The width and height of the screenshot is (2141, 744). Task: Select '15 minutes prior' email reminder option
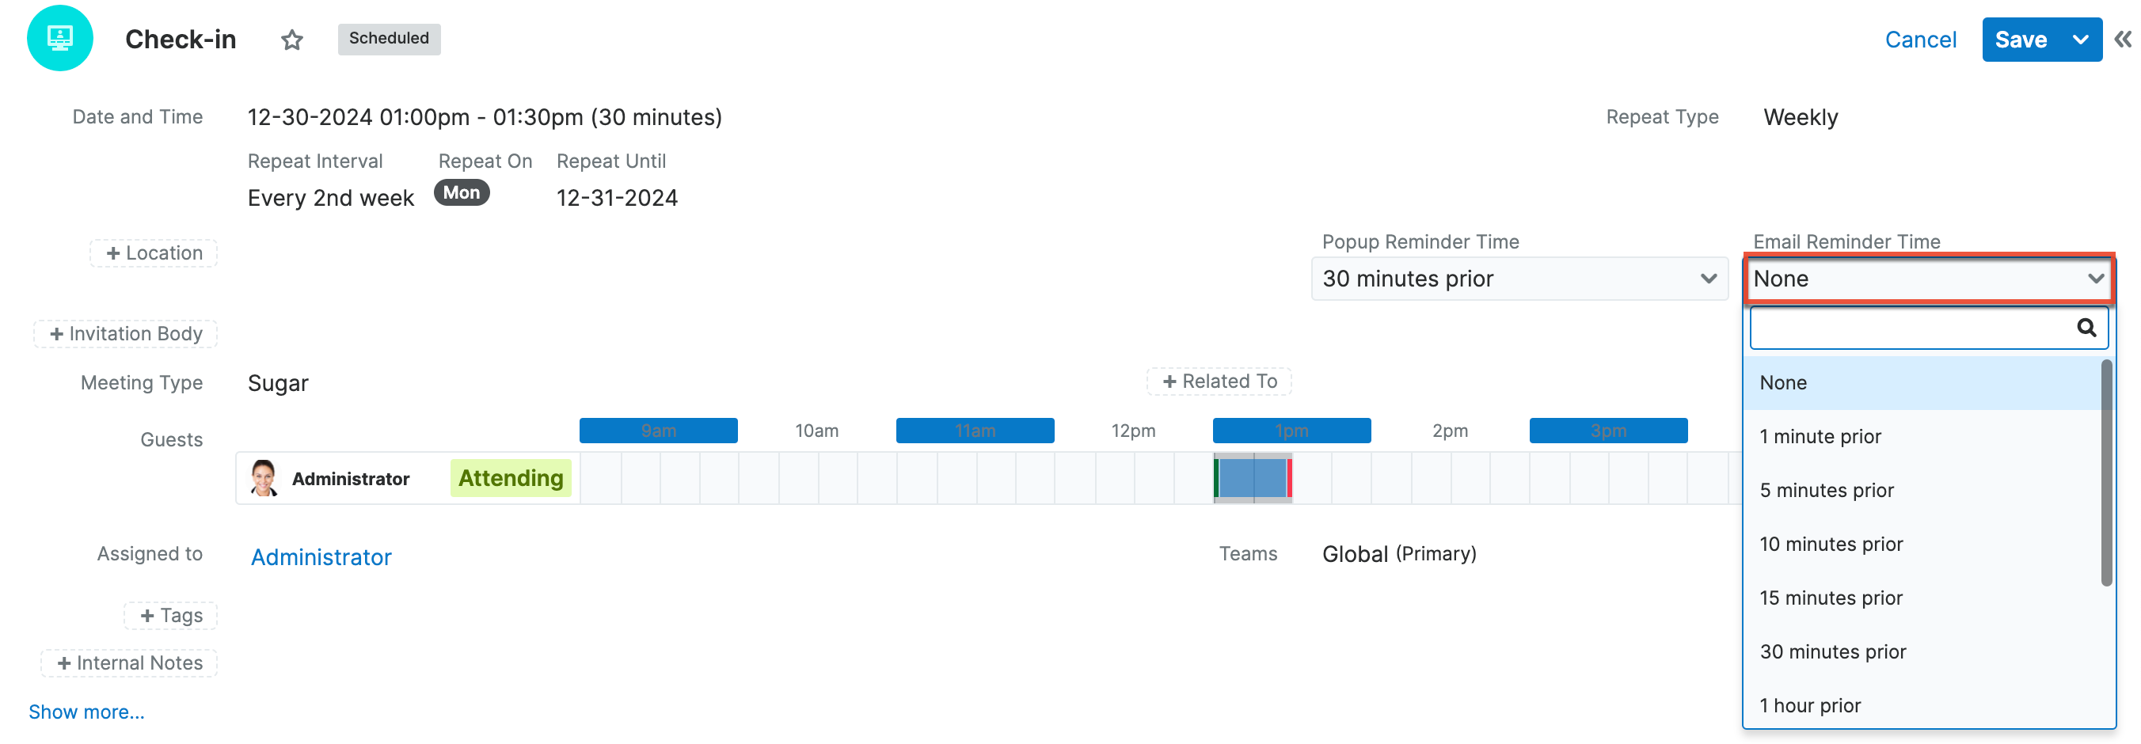1830,598
